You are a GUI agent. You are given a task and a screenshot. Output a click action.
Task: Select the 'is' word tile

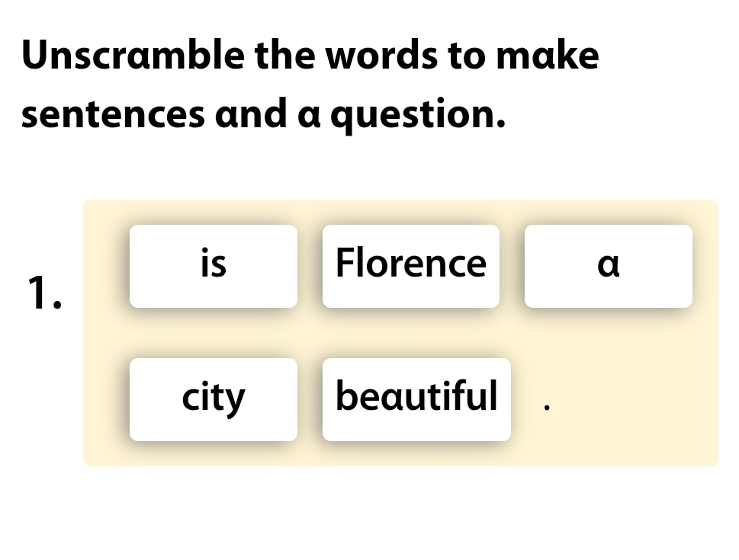214,266
